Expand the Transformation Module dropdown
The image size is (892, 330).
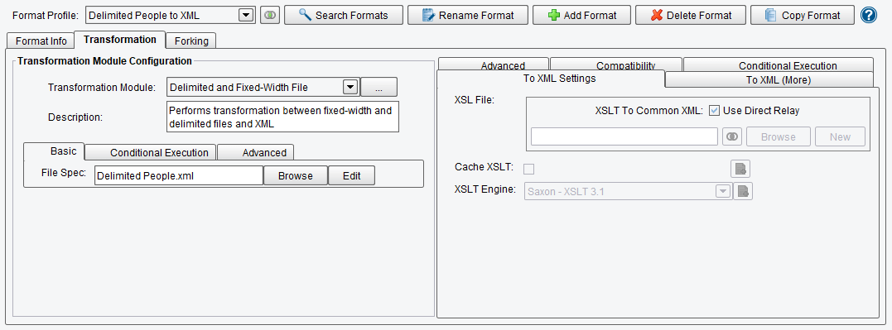[350, 88]
